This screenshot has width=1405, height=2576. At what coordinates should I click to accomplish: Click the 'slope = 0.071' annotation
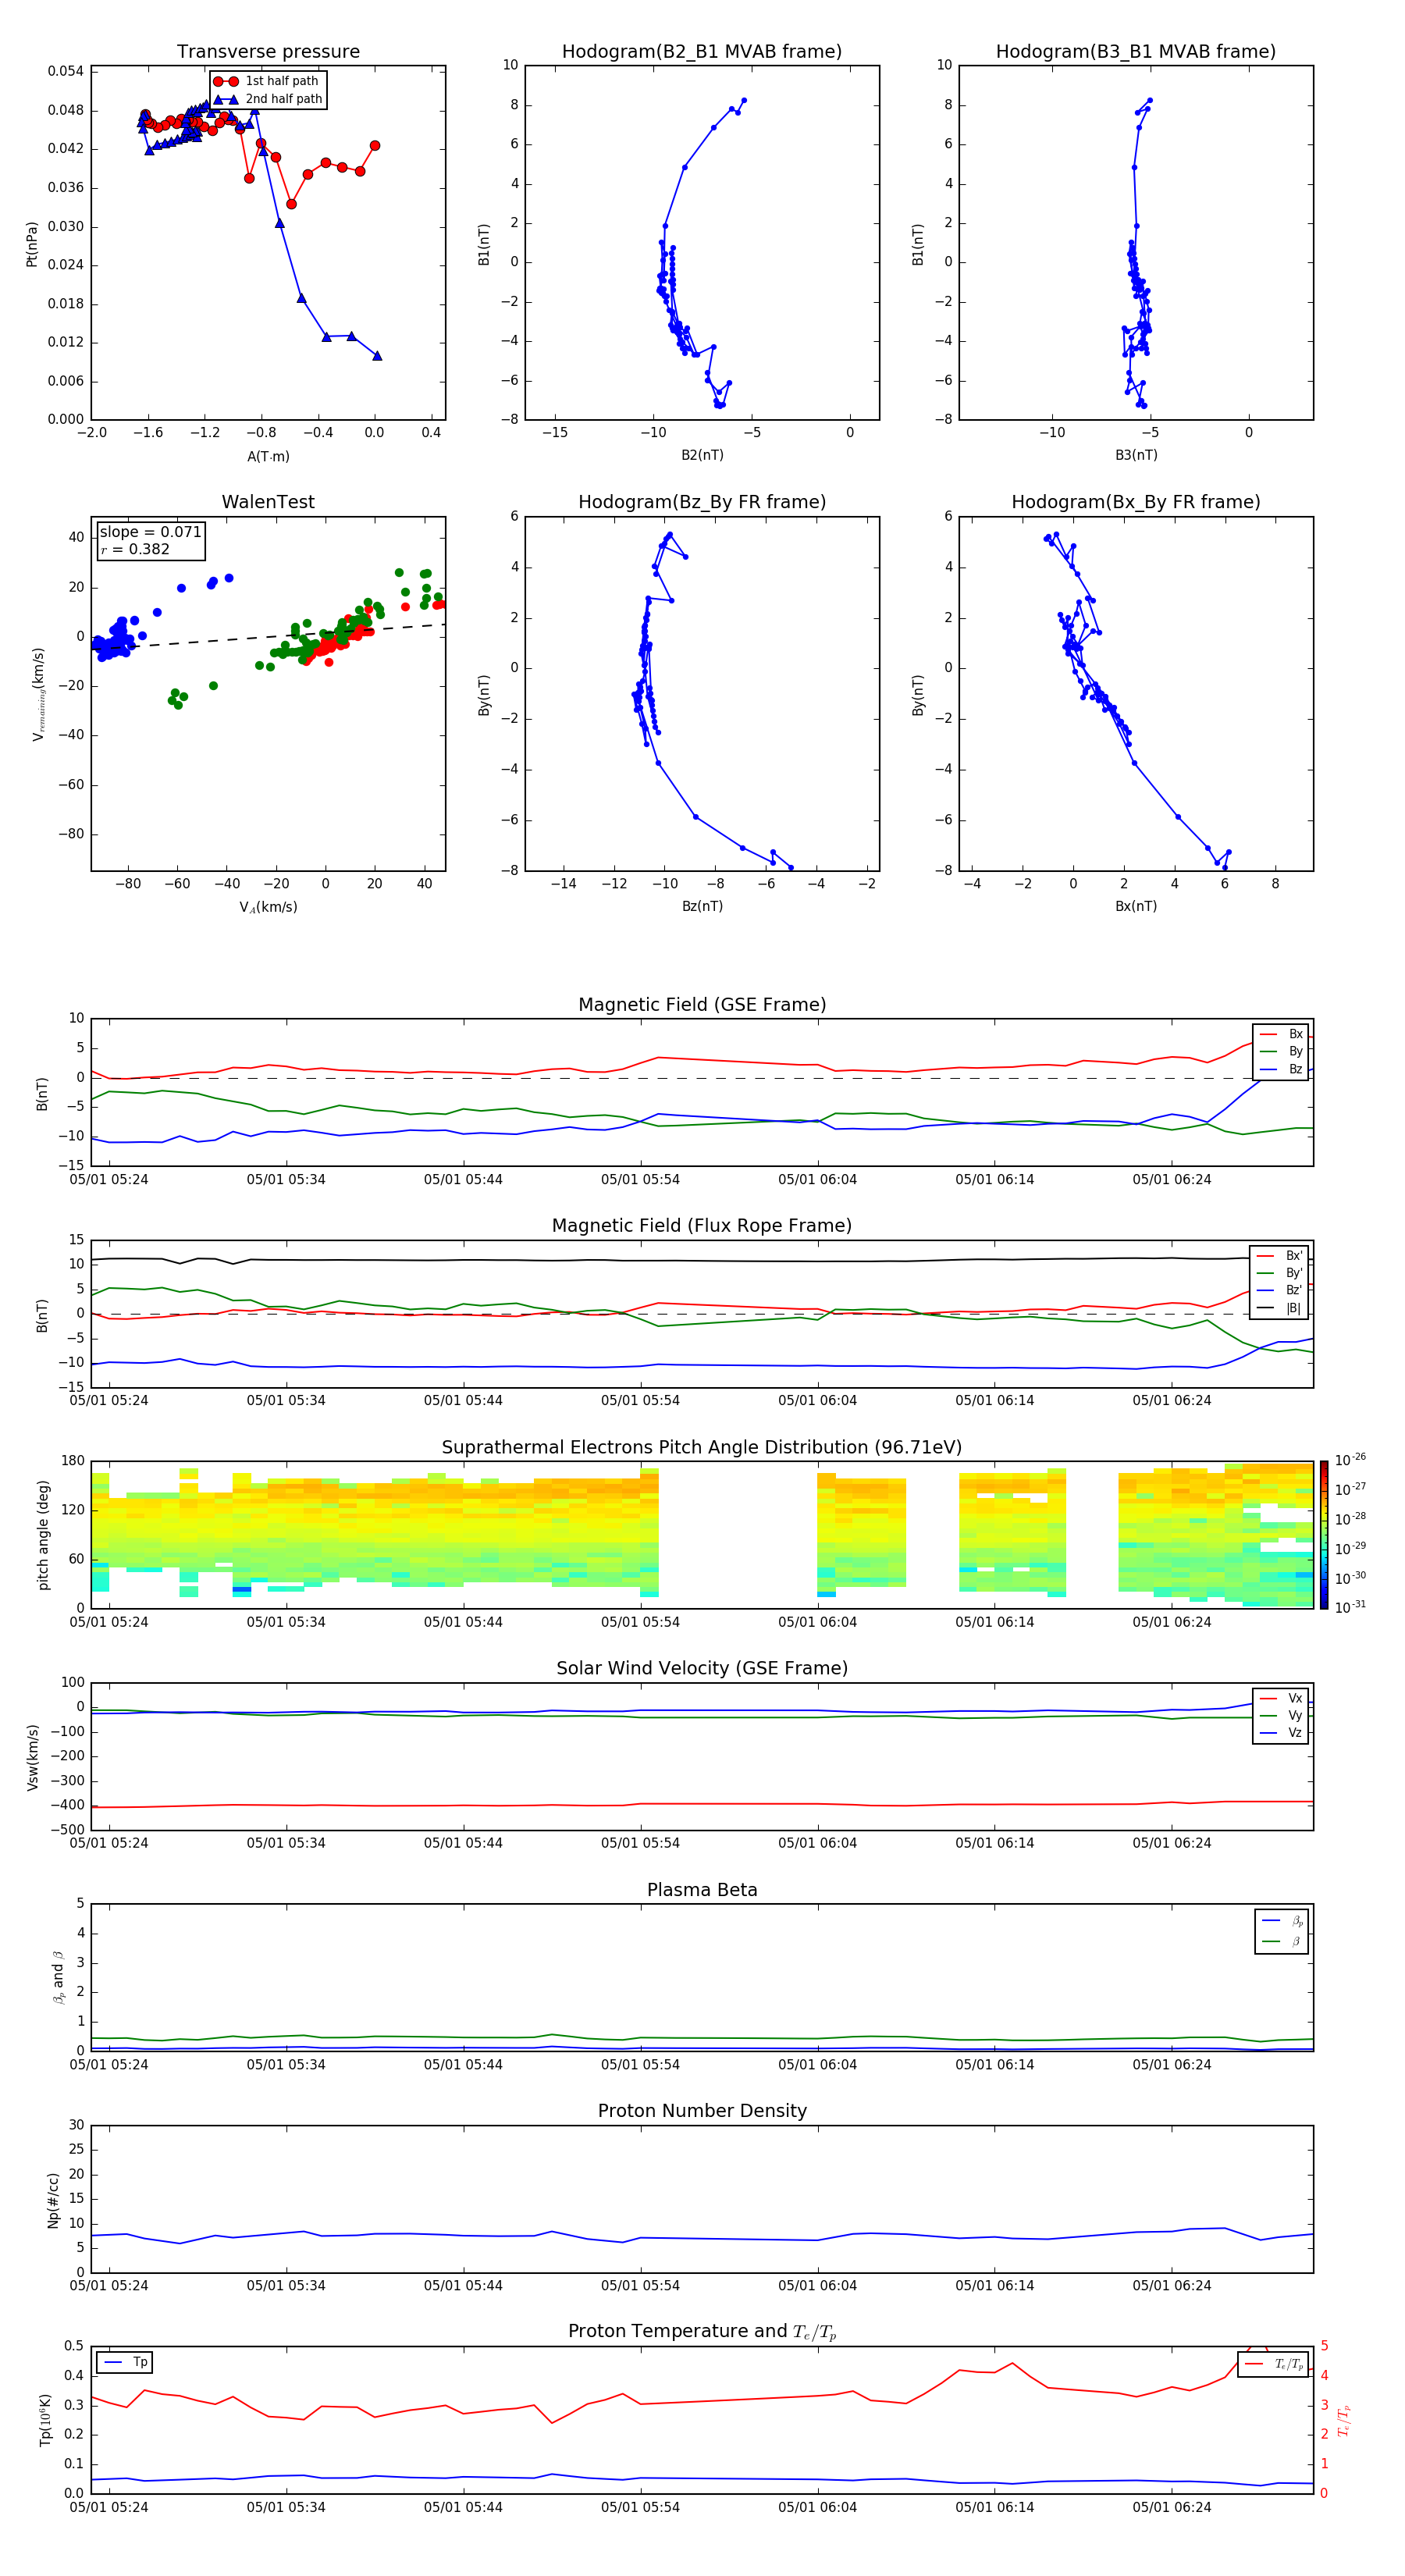coord(150,532)
